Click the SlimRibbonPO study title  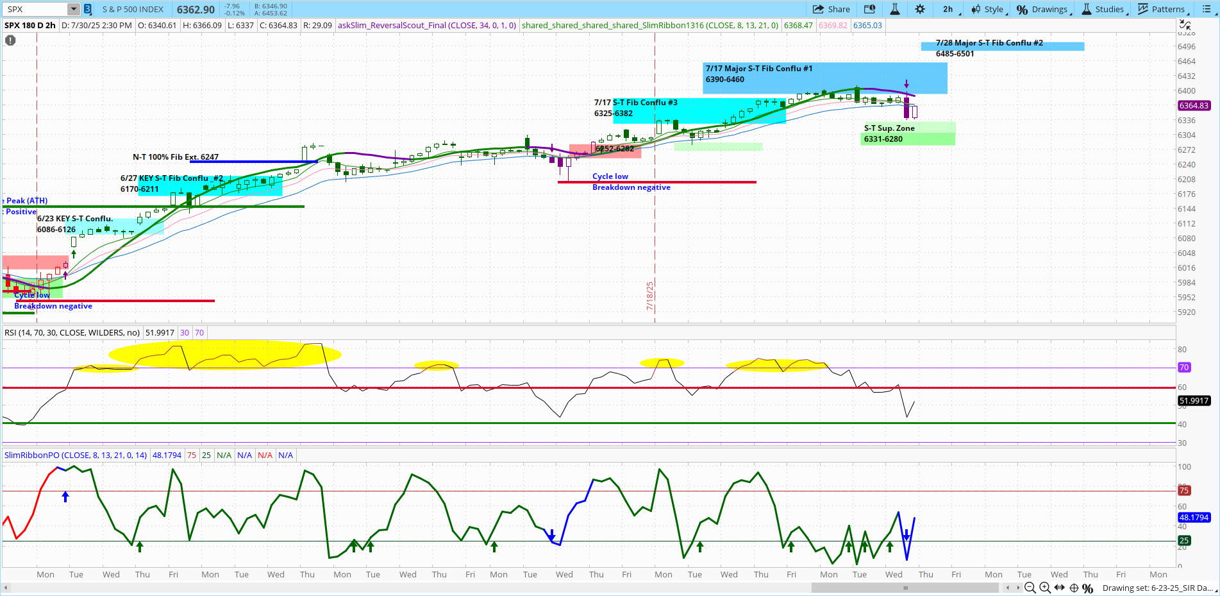(x=76, y=455)
